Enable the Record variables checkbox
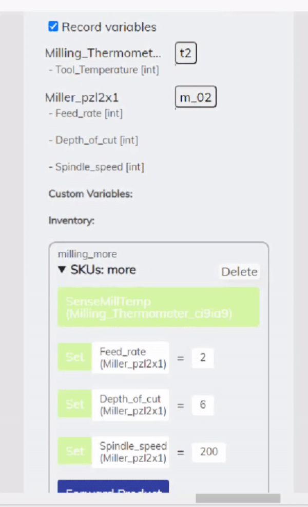The image size is (308, 507). pos(53,27)
